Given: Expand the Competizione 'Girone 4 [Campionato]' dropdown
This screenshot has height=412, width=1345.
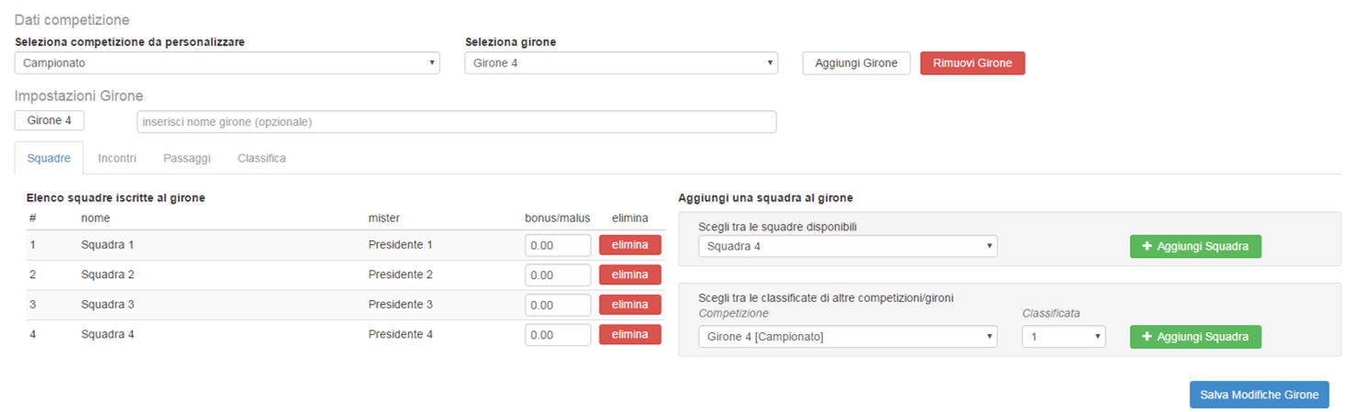Looking at the screenshot, I should point(847,337).
